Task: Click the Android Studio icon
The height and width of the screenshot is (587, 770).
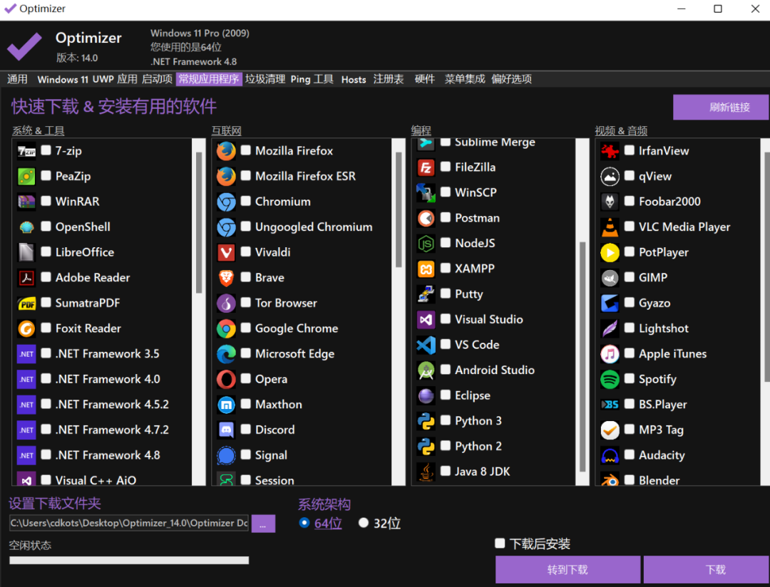Action: (426, 370)
